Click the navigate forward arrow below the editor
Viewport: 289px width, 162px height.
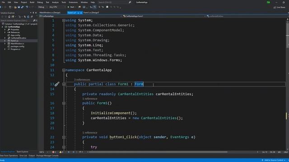pos(73,152)
